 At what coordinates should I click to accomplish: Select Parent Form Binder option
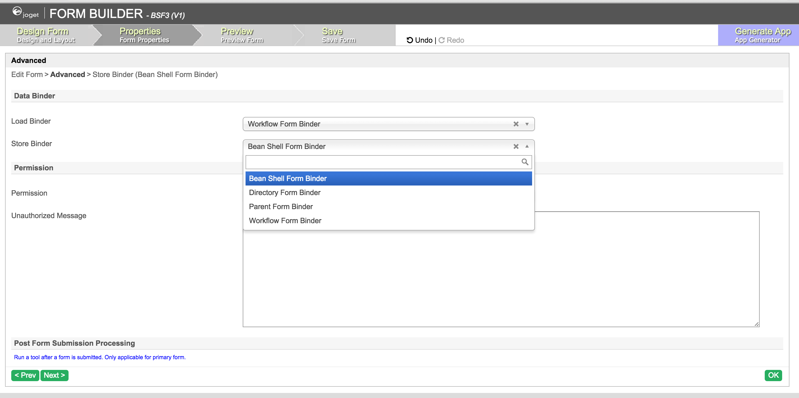pos(281,207)
